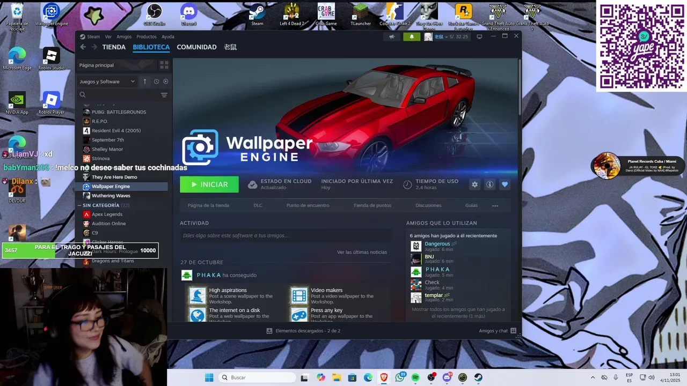Open the Página de la tienda link
The image size is (687, 386).
click(x=208, y=205)
